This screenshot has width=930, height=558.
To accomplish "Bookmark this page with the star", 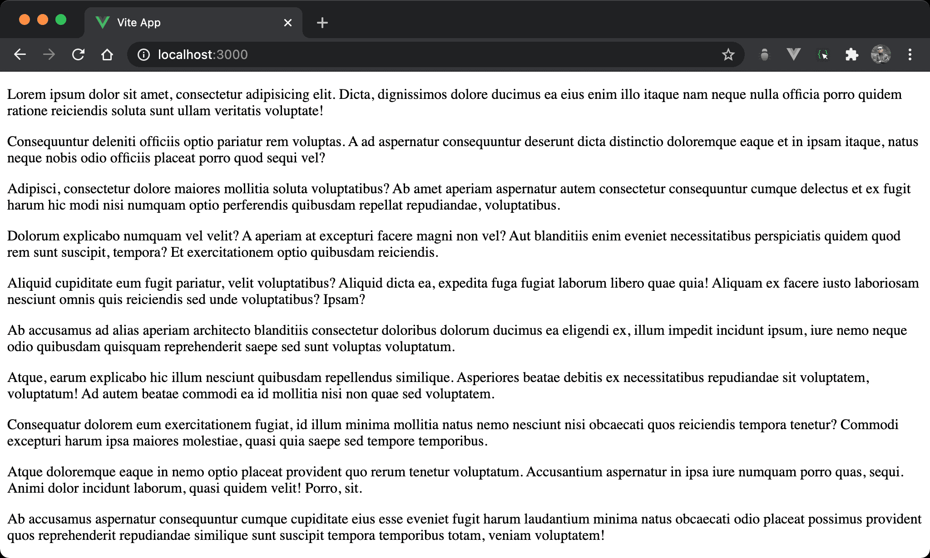I will [728, 55].
